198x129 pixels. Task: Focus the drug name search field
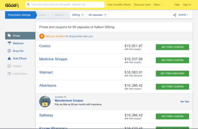tap(65, 5)
